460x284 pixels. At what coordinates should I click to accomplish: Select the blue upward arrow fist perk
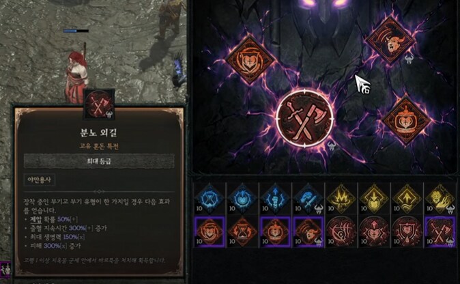(x=276, y=199)
